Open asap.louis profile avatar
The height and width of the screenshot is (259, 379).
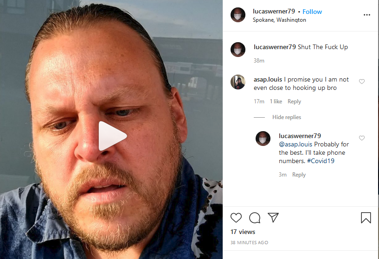coord(238,82)
